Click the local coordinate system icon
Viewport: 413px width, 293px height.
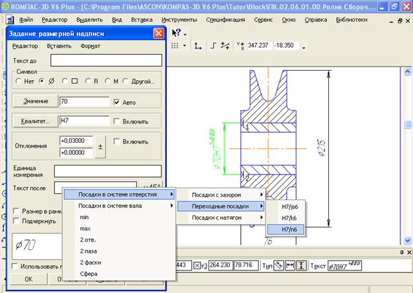click(197, 46)
